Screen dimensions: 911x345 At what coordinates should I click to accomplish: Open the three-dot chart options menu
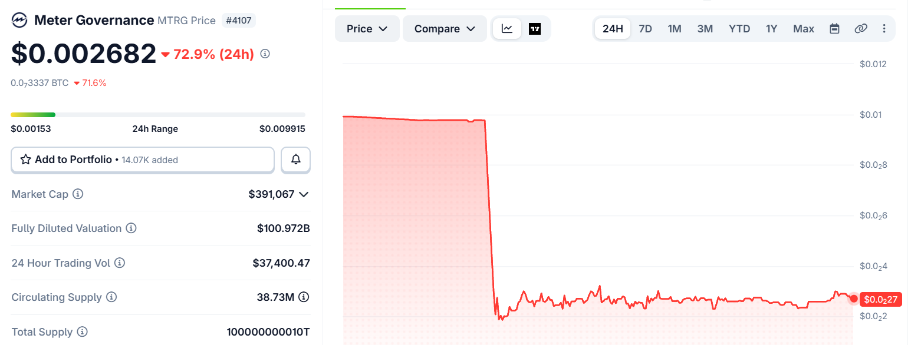coord(884,29)
